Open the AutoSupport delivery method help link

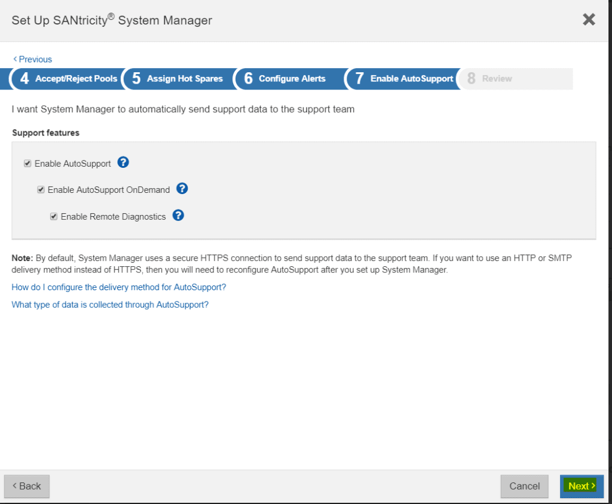[x=118, y=287]
